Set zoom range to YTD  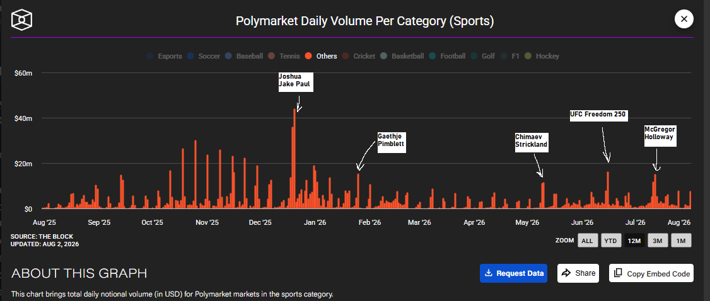[611, 241]
